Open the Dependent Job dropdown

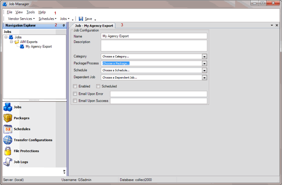coord(204,78)
